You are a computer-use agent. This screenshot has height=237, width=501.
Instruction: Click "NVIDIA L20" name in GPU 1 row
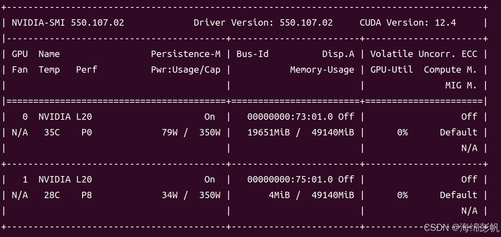(65, 180)
